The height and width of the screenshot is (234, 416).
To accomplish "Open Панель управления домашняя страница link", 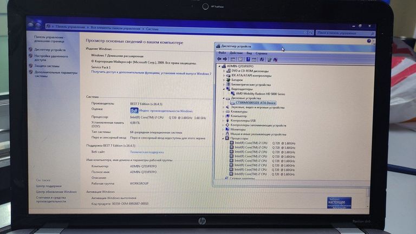I will pos(49,39).
